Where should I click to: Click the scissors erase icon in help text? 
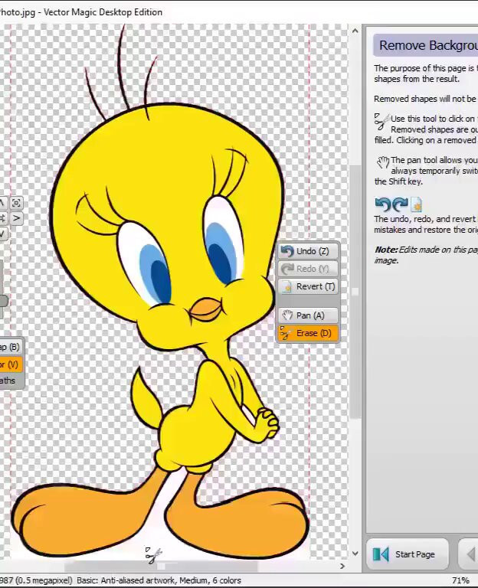[x=381, y=122]
